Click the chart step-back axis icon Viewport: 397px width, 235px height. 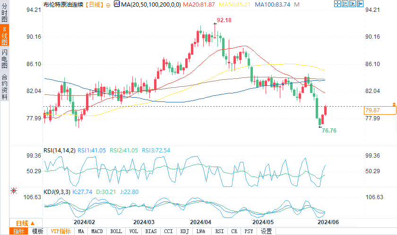click(x=345, y=4)
